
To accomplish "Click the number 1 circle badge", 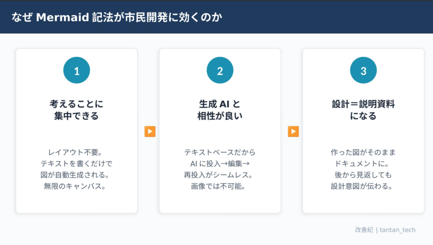I will [x=77, y=71].
